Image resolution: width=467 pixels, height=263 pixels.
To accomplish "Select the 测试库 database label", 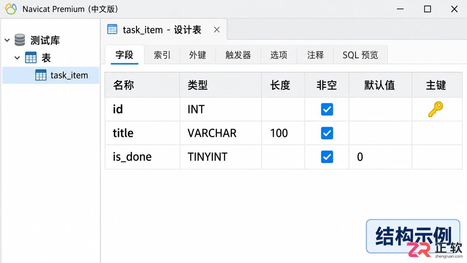I will (45, 41).
